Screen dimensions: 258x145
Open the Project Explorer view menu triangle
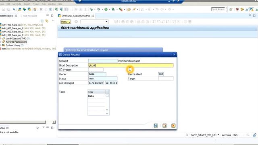click(53, 21)
